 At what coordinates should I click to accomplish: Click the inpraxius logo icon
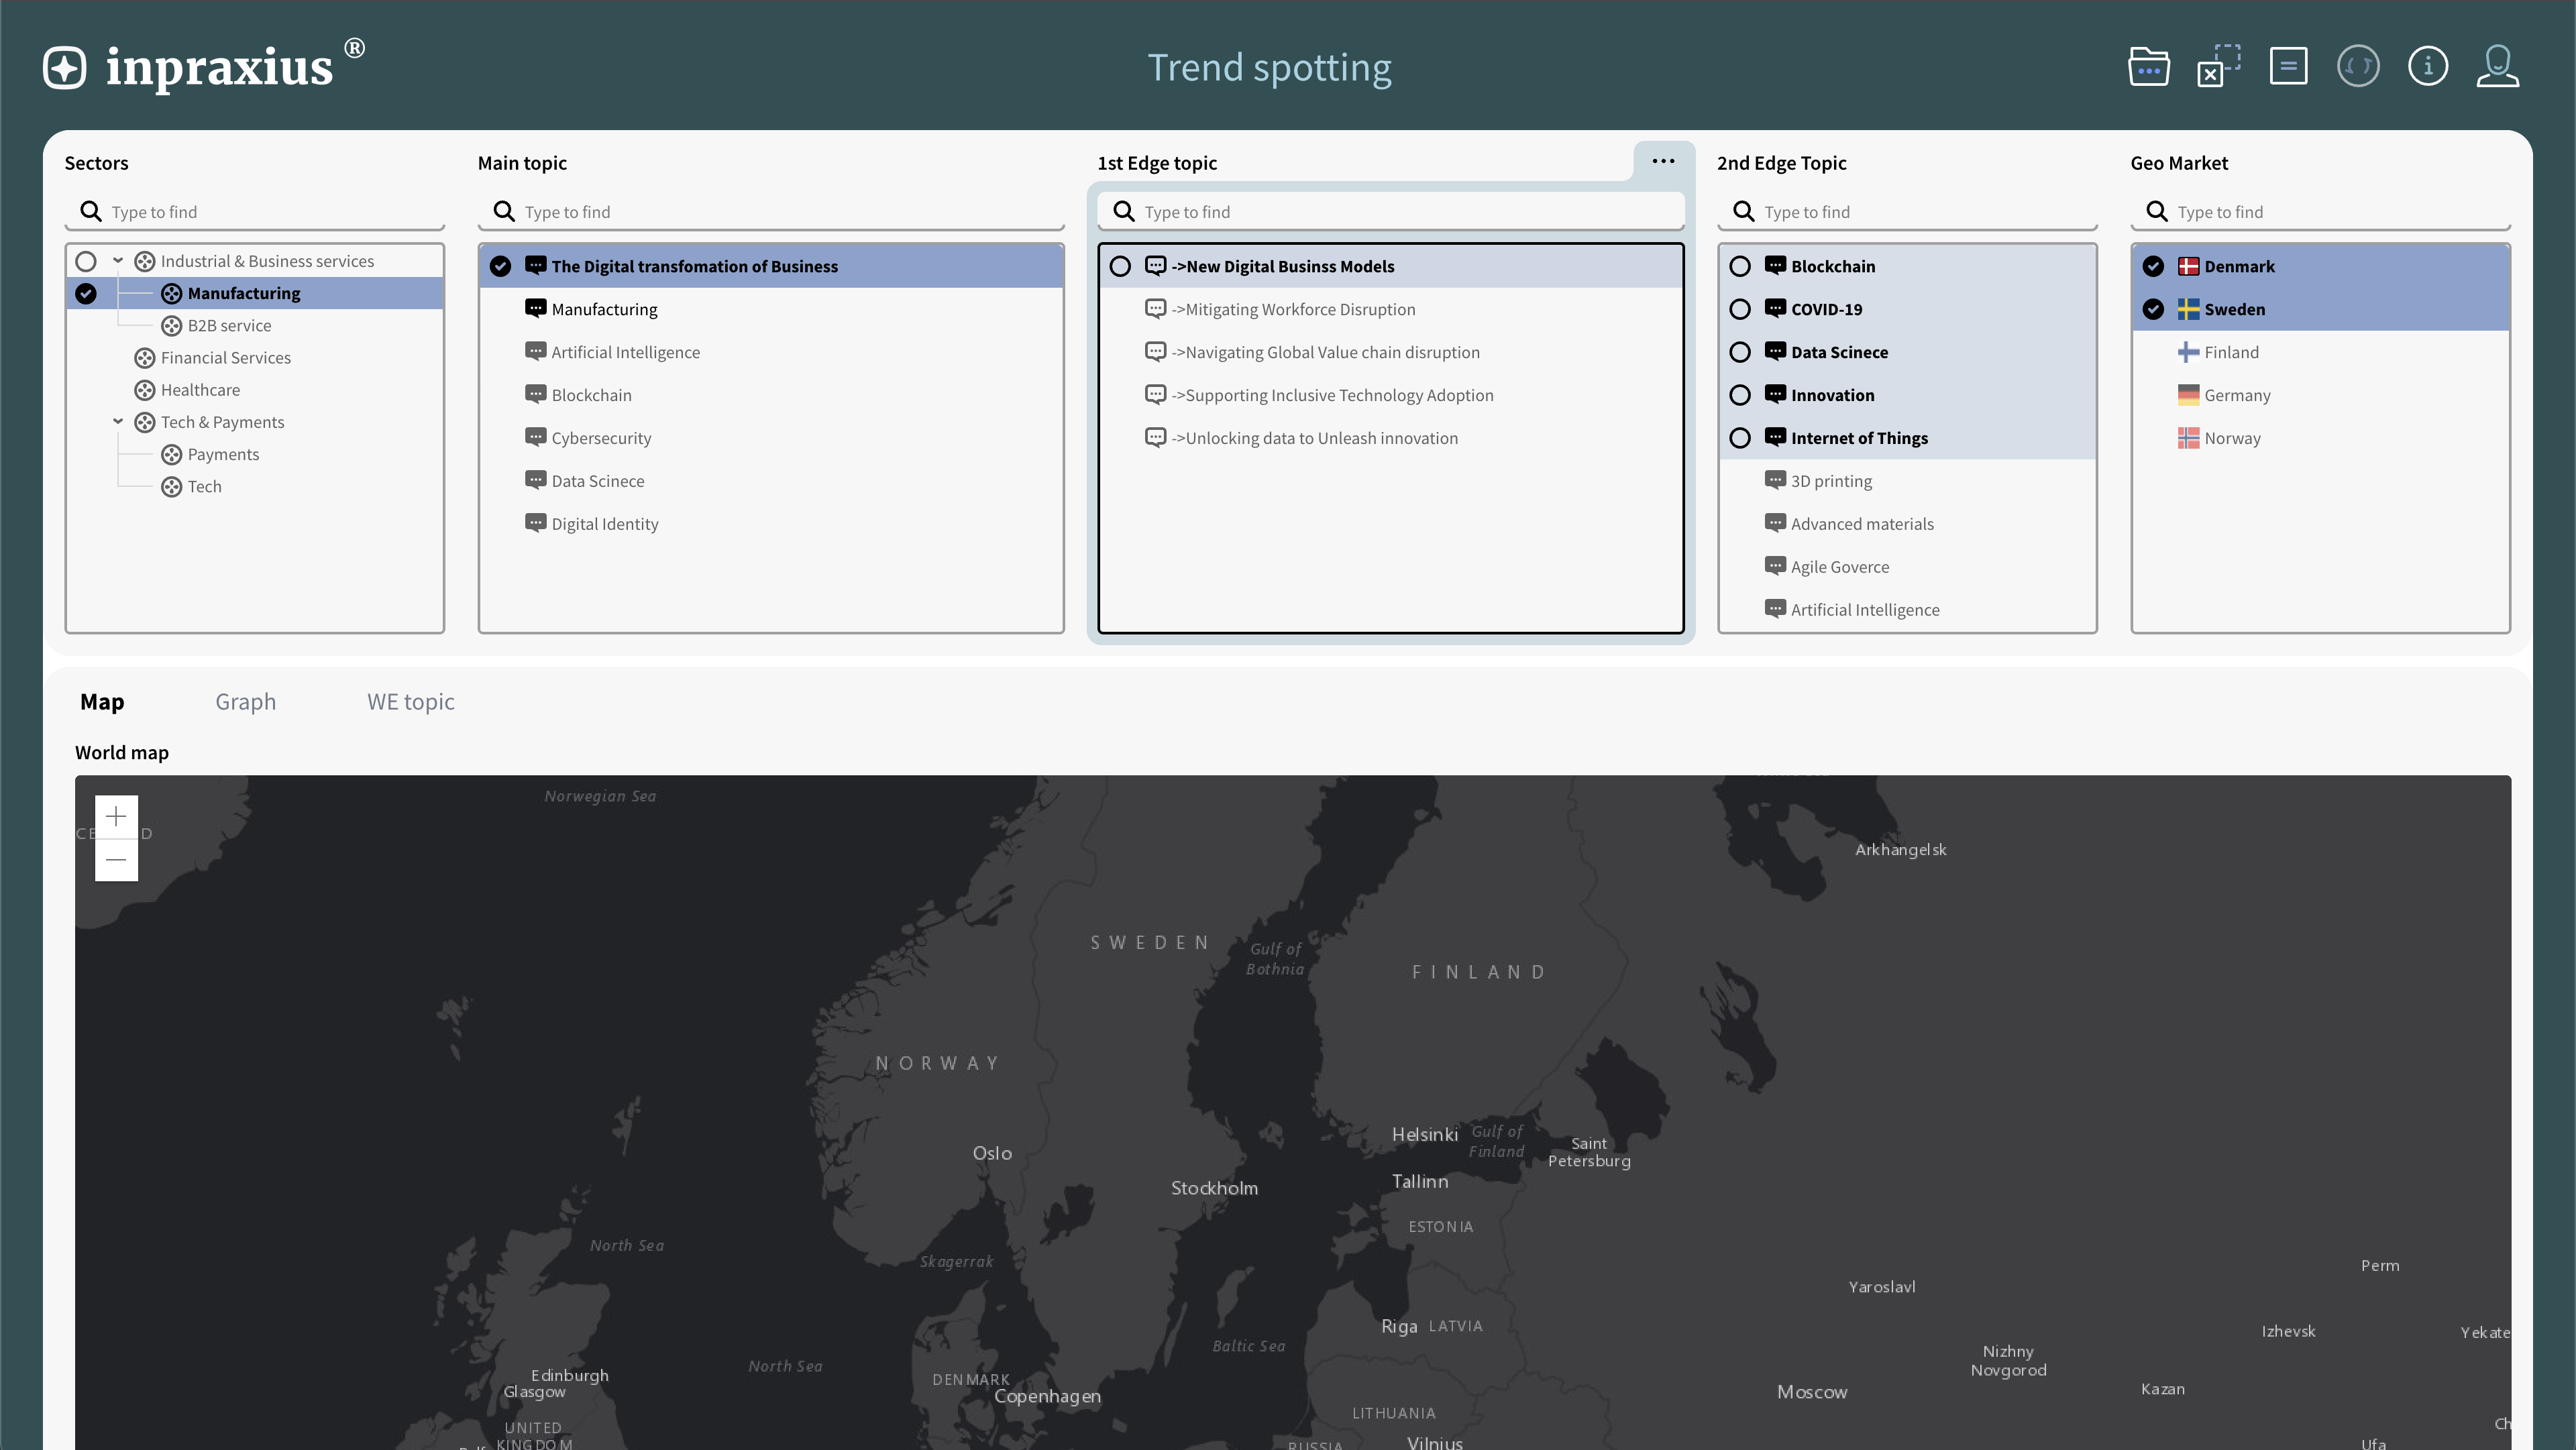pyautogui.click(x=65, y=68)
